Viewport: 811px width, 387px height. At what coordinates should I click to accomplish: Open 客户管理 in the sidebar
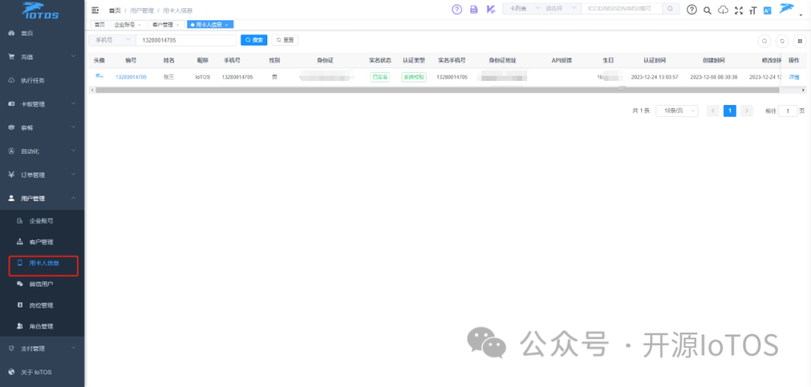tap(42, 241)
